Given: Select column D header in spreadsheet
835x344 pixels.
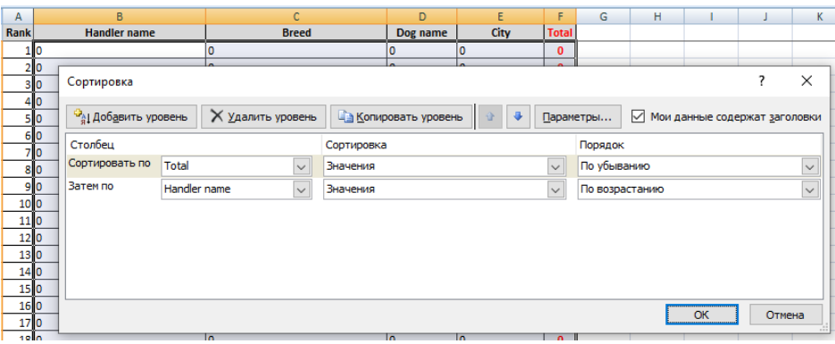Looking at the screenshot, I should pyautogui.click(x=422, y=16).
